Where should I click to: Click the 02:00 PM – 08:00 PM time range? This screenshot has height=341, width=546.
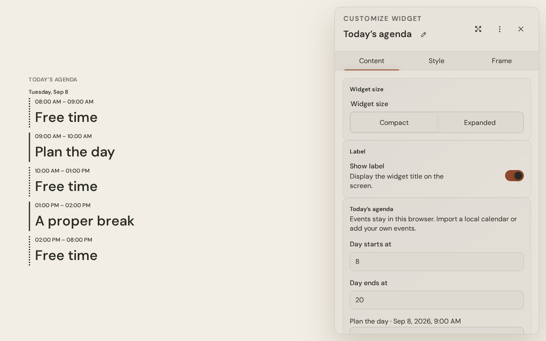64,240
